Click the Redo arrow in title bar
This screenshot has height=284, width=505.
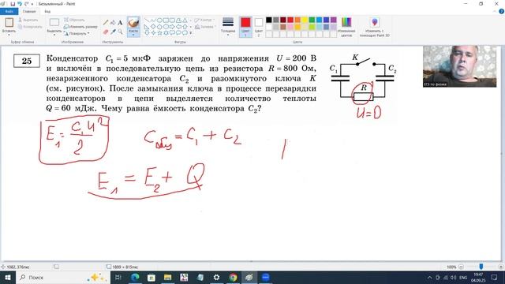click(26, 4)
